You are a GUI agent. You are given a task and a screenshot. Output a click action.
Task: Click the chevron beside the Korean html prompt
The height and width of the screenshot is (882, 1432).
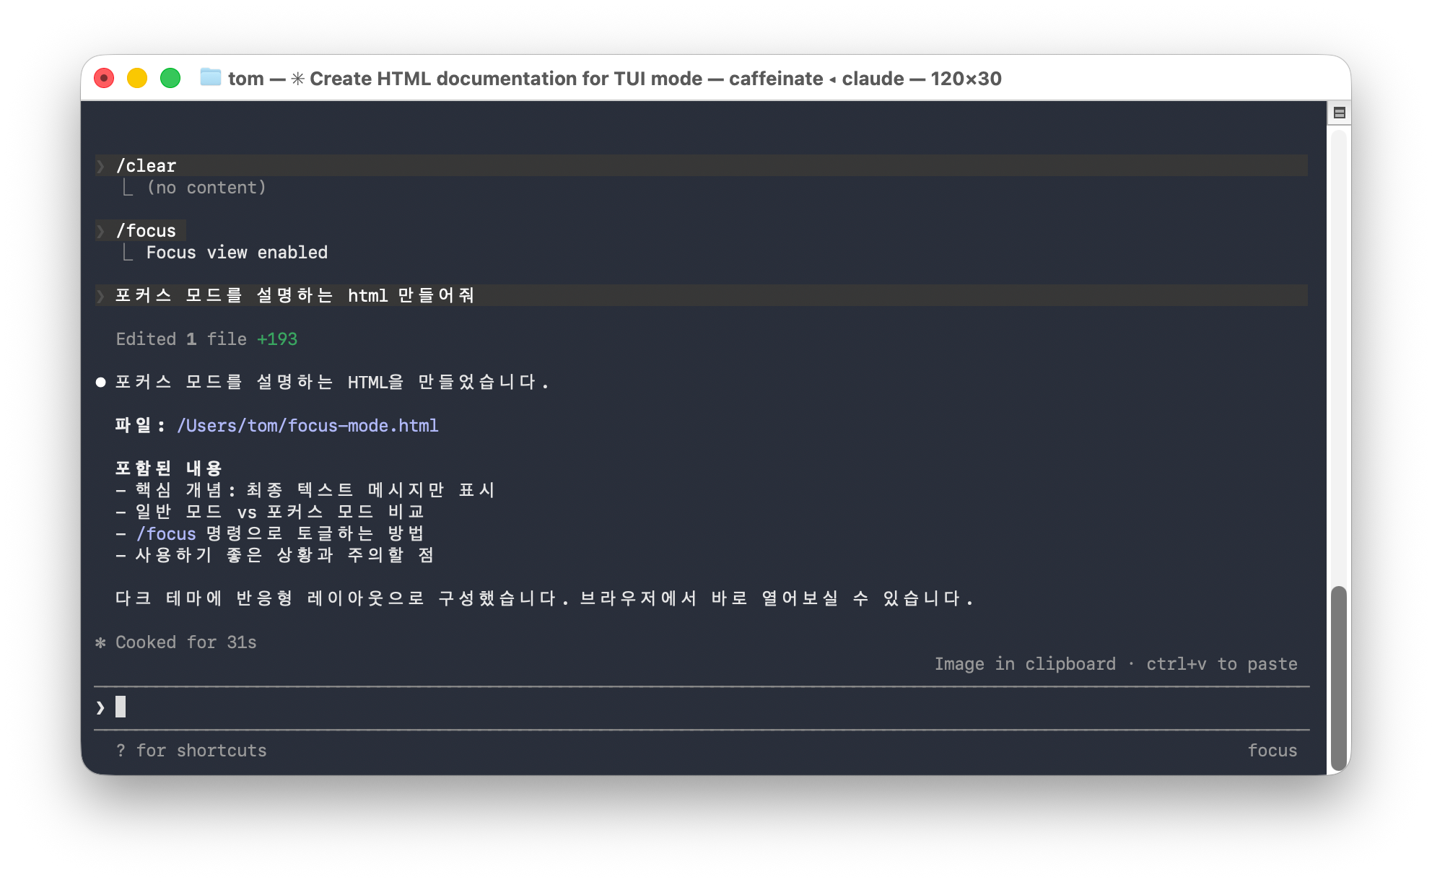pos(100,296)
